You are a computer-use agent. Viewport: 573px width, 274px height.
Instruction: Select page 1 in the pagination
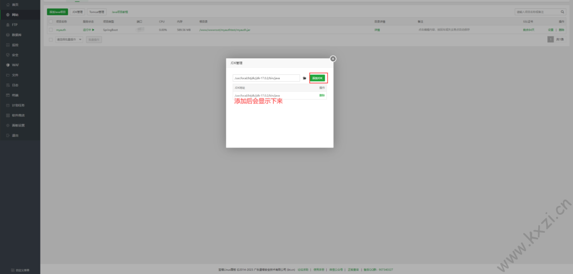click(551, 40)
